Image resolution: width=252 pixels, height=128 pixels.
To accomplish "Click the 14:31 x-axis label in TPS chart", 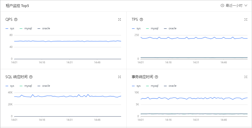I will pyautogui.click(x=196, y=62).
